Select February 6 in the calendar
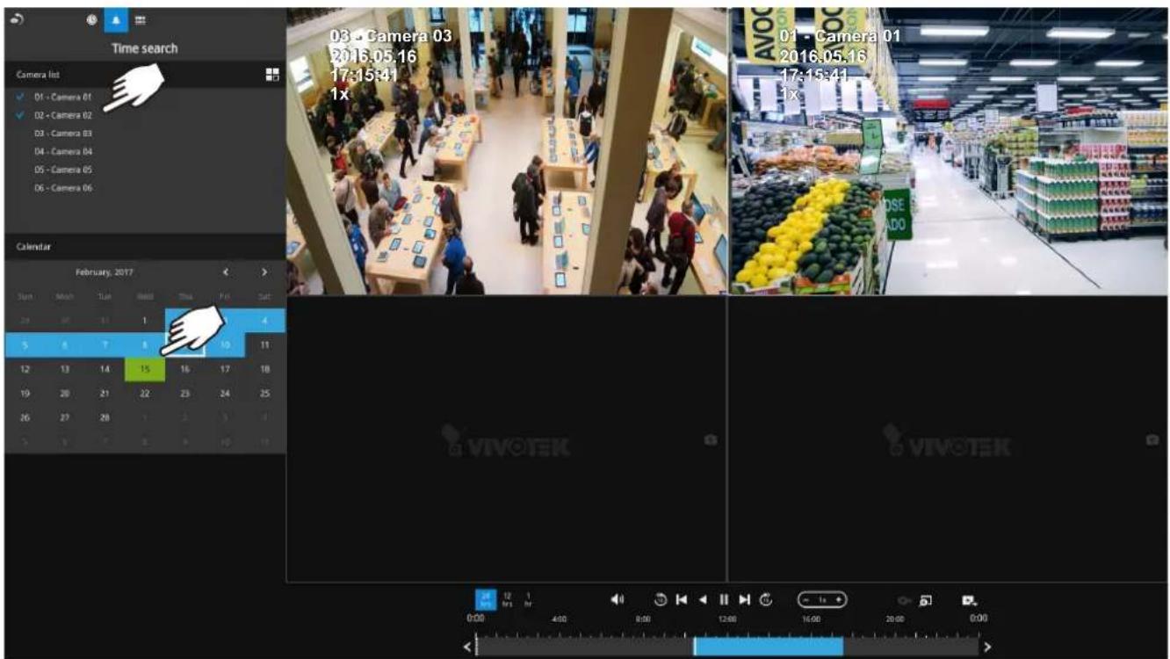Screen dimensions: 1170x659 coord(65,345)
